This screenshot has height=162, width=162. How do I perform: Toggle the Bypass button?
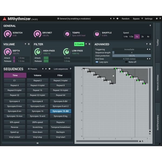[136, 19]
